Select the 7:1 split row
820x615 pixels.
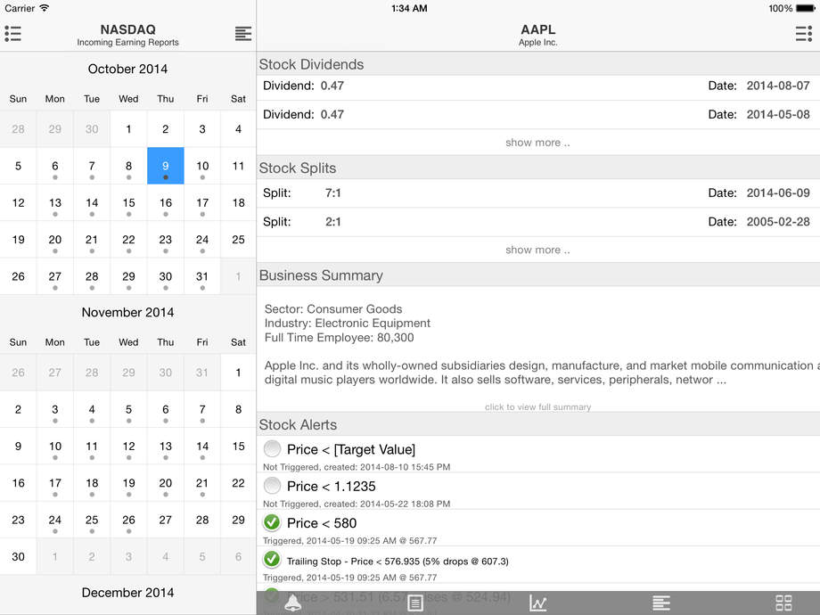coord(538,193)
